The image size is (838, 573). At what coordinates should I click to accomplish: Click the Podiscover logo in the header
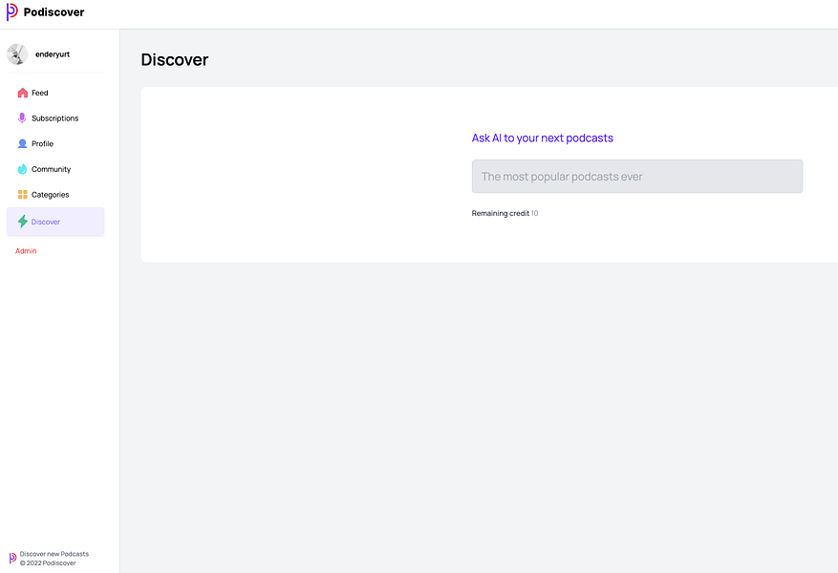[x=46, y=11]
